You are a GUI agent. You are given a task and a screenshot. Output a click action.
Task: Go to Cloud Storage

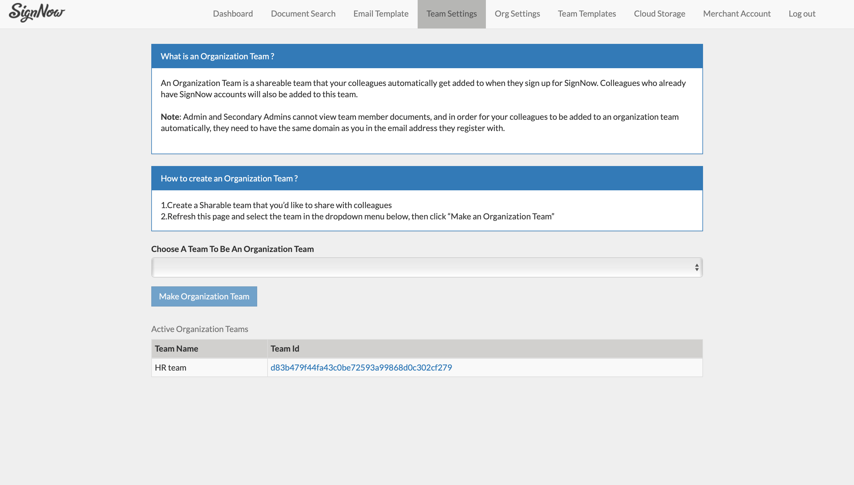(x=659, y=14)
